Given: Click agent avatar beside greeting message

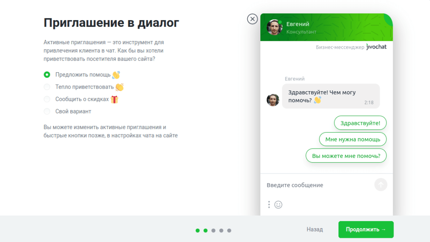Looking at the screenshot, I should coord(273,100).
